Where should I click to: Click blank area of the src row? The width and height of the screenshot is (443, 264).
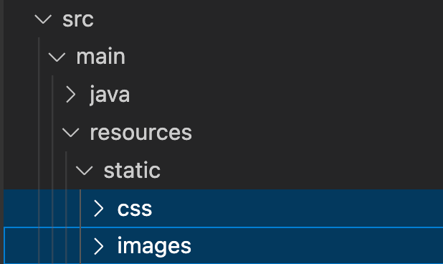tap(268, 19)
